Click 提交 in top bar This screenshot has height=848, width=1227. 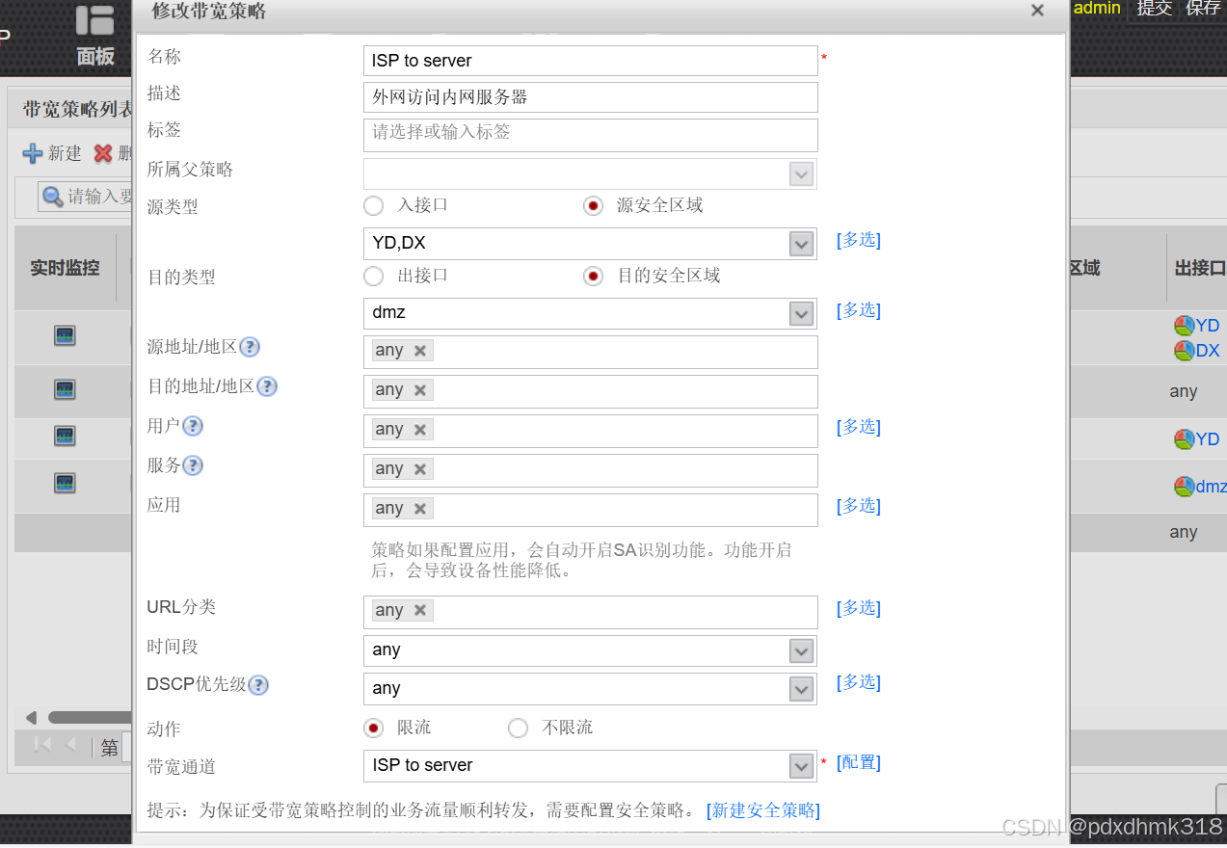(1154, 9)
